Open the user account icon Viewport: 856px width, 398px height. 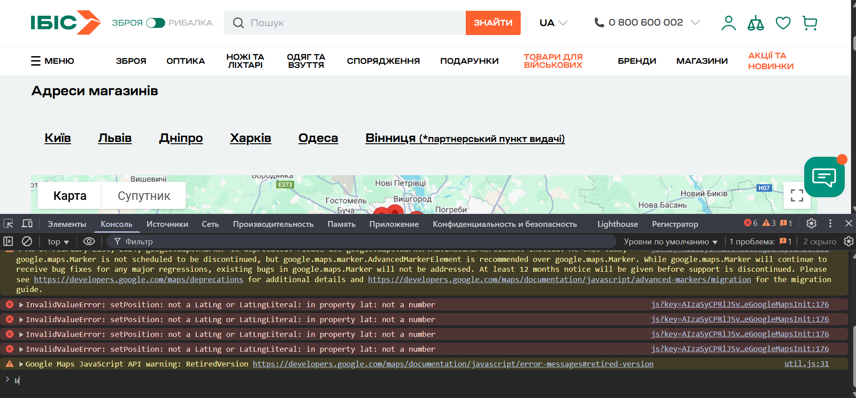click(x=728, y=23)
